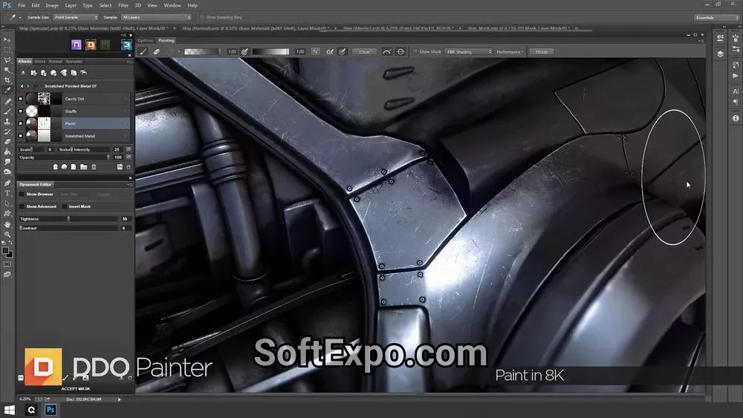743x418 pixels.
Task: Select the Pen tool
Action: (x=7, y=183)
